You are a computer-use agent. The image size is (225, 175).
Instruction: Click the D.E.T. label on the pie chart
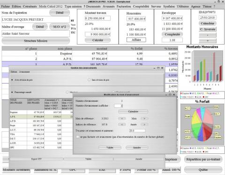pos(217,114)
